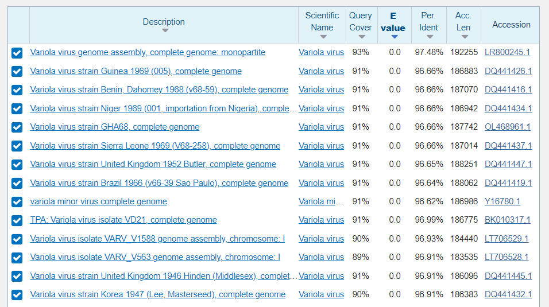Toggle checkbox for variola minor virus row
The image size is (549, 307).
[17, 202]
